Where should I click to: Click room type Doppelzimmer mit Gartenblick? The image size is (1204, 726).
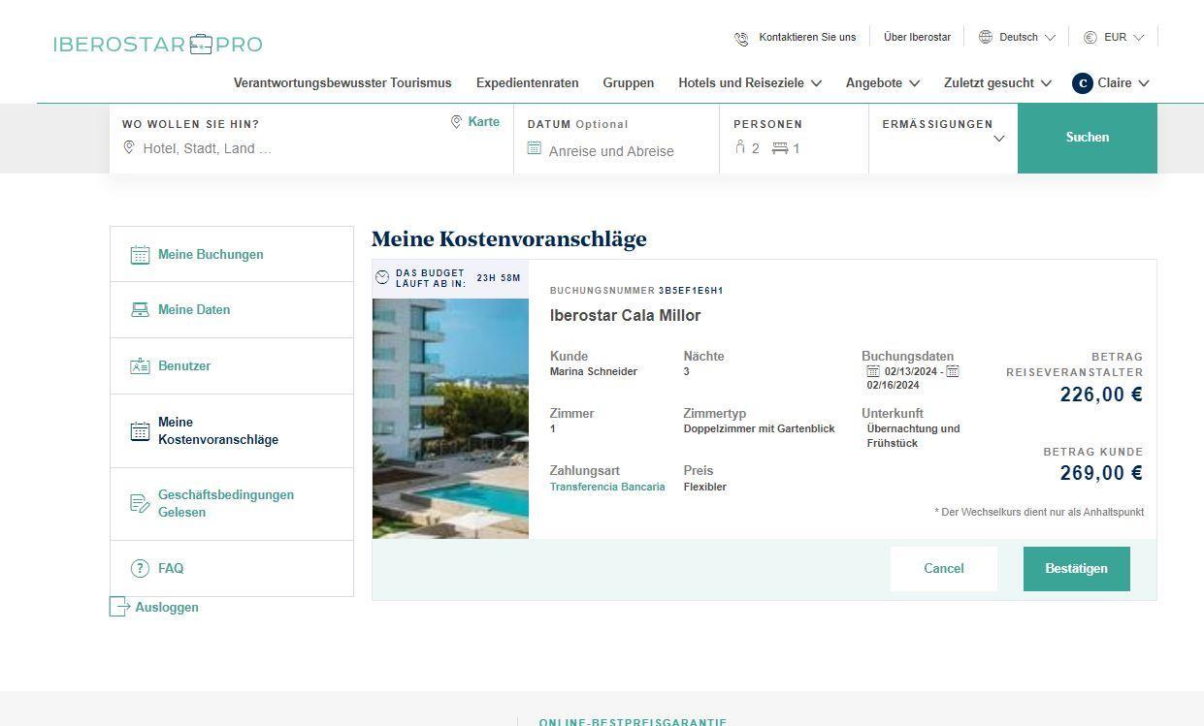pyautogui.click(x=759, y=428)
